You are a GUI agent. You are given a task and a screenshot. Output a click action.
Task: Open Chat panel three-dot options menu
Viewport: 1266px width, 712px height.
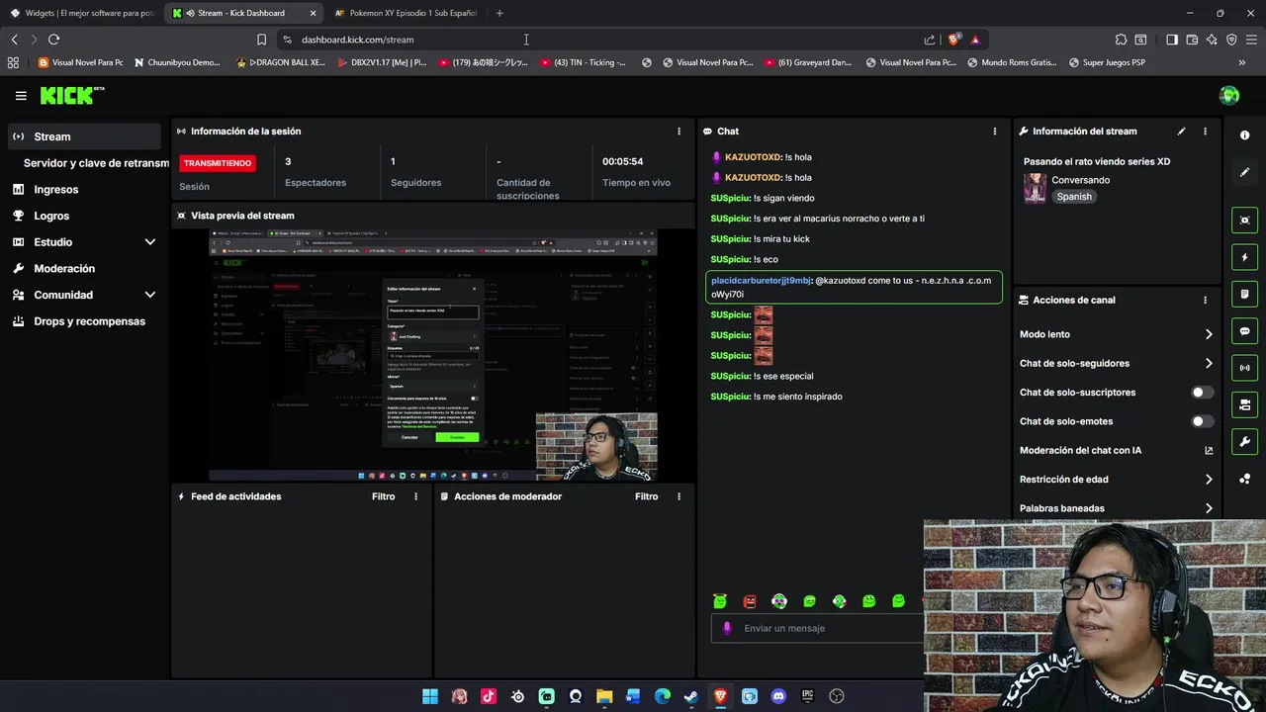point(995,131)
